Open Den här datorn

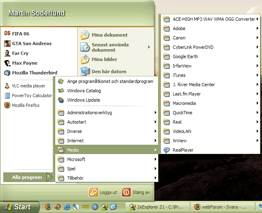click(x=103, y=72)
